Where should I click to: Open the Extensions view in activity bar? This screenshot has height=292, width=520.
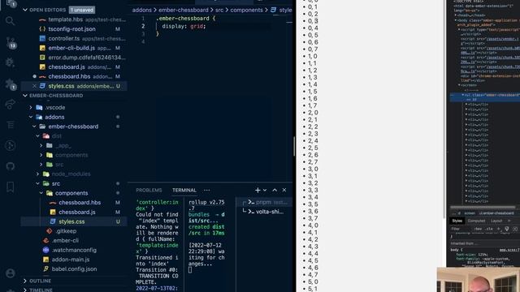(x=11, y=84)
